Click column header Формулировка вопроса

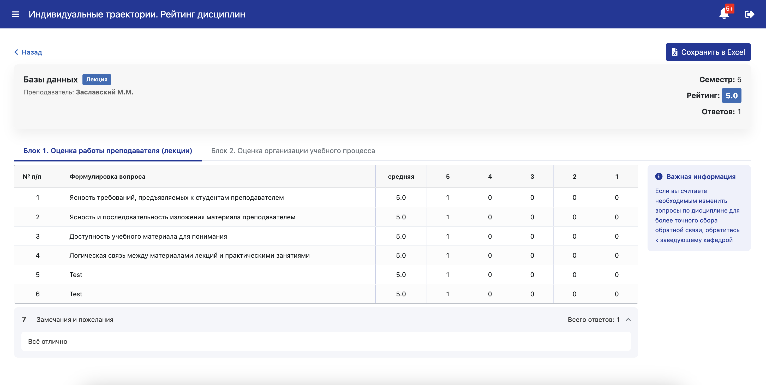click(x=107, y=177)
